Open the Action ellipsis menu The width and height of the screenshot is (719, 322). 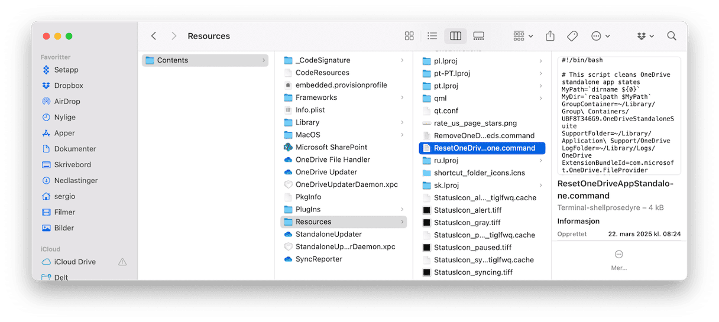(601, 36)
